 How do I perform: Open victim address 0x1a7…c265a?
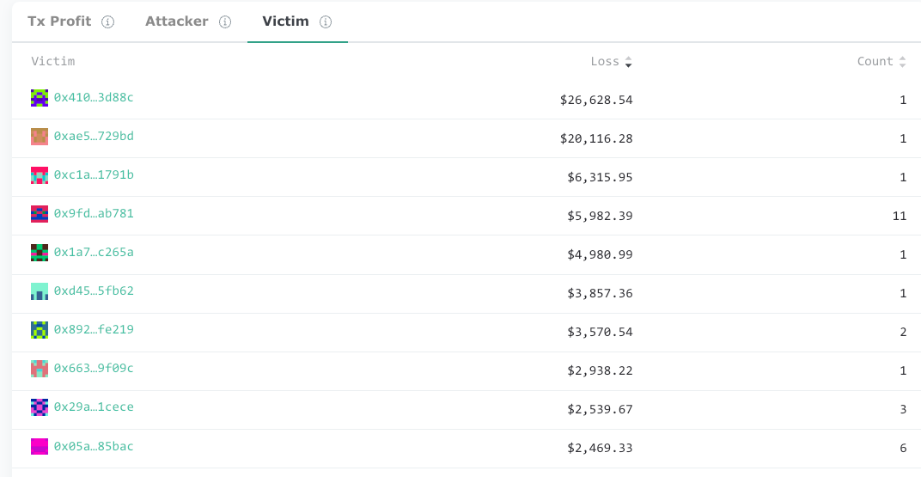[94, 253]
